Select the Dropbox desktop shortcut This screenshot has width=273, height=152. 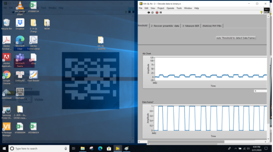(20, 24)
